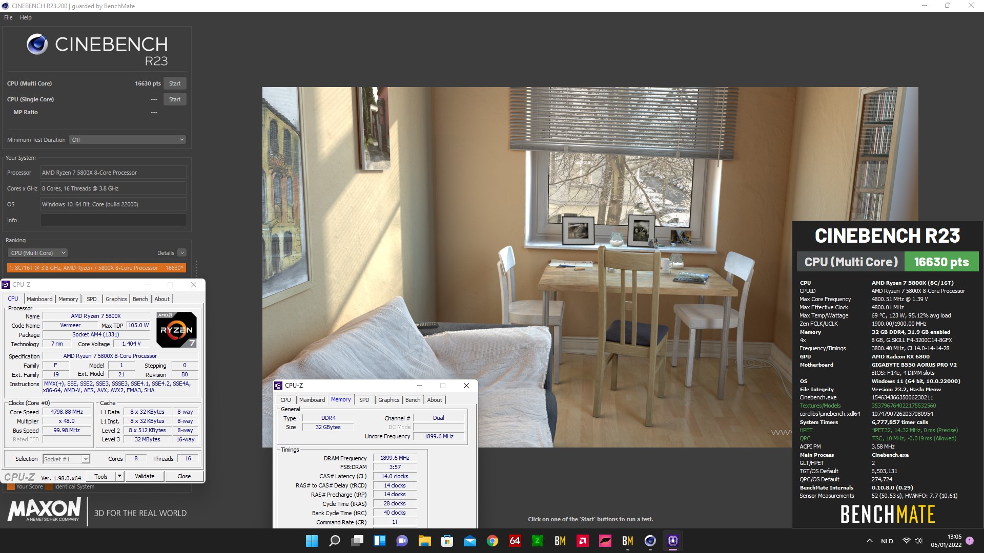Open taskbar Search
This screenshot has width=984, height=553.
click(x=334, y=541)
